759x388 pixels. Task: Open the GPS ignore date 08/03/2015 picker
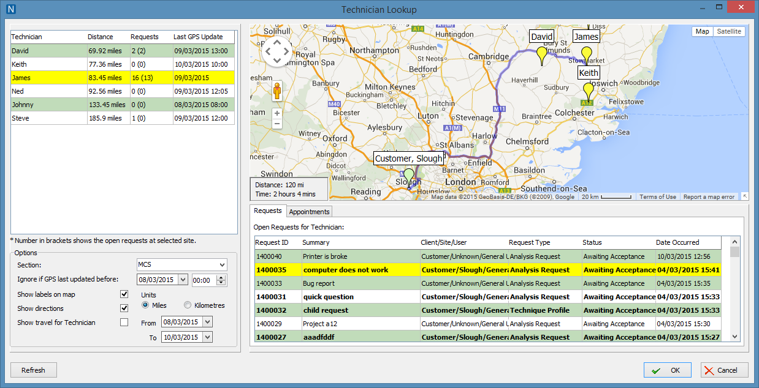click(x=182, y=280)
